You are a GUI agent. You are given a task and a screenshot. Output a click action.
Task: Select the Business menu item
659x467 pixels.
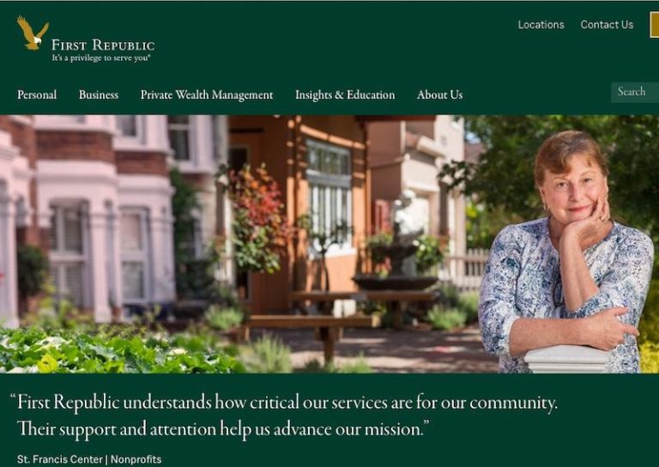(99, 95)
